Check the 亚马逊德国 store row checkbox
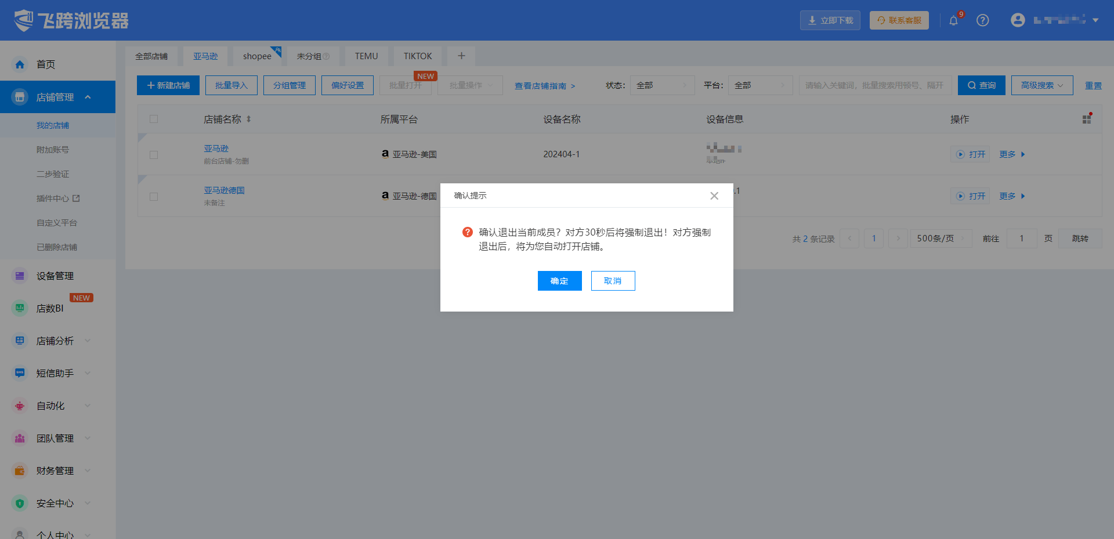Image resolution: width=1114 pixels, height=539 pixels. [154, 197]
